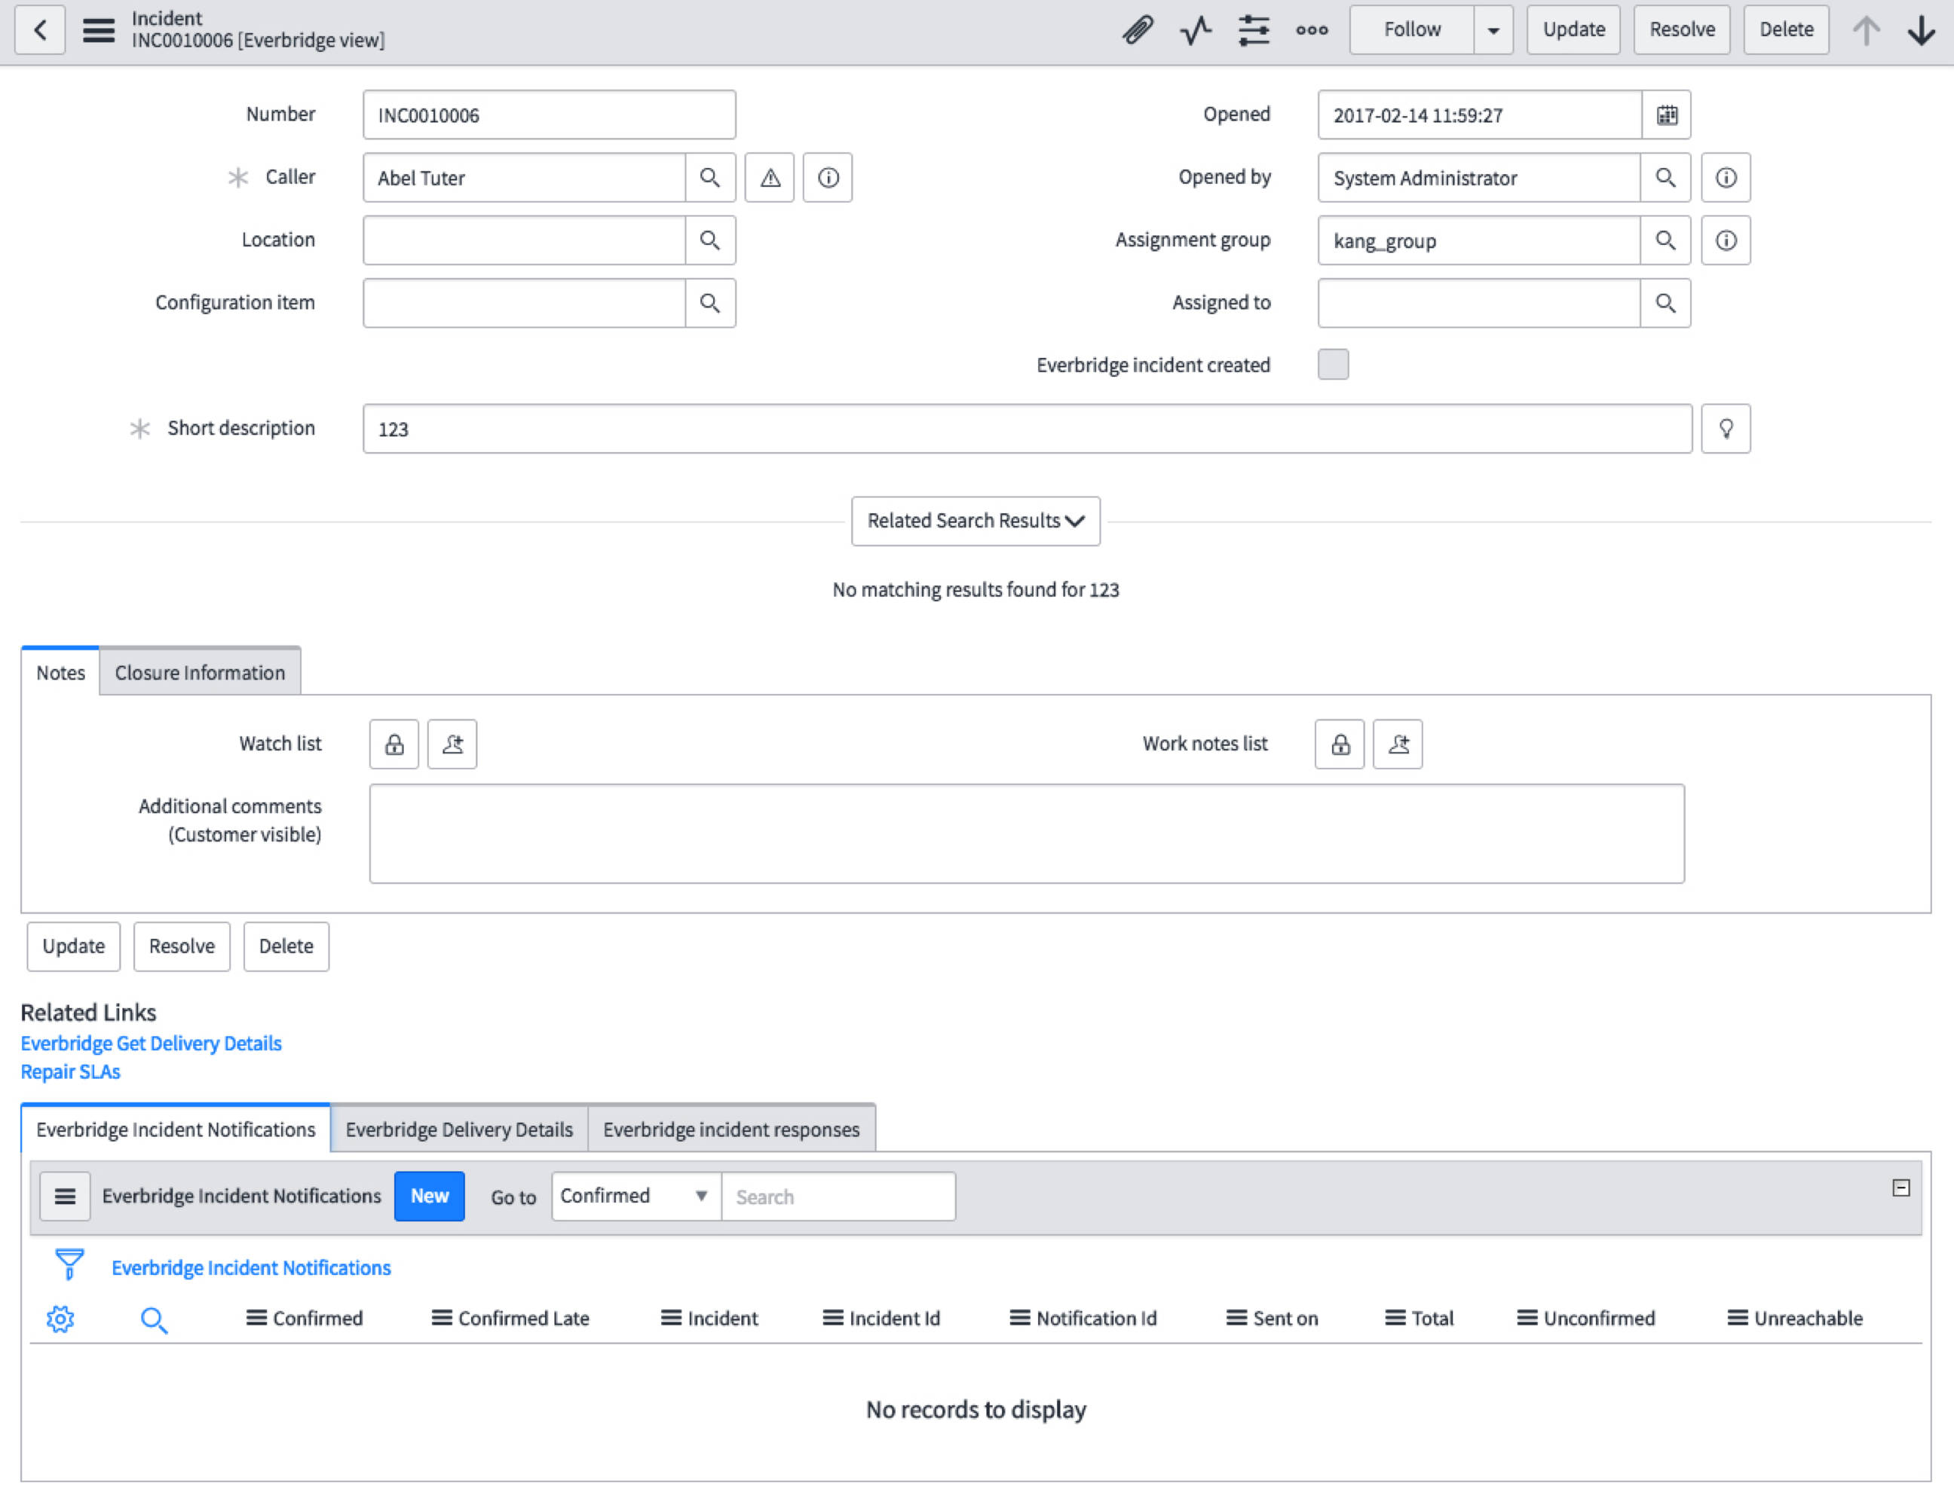Click the Resolve button

pyautogui.click(x=1681, y=29)
